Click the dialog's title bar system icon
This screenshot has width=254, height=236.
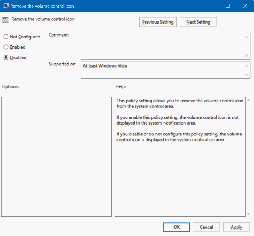tap(7, 6)
